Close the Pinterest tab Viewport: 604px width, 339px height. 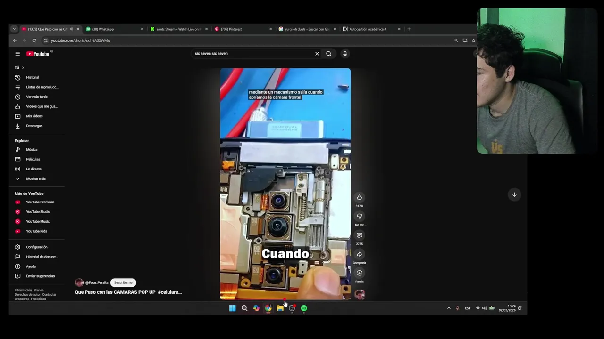point(270,29)
